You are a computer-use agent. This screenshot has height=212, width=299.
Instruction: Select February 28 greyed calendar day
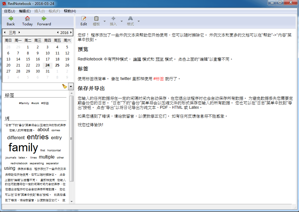pos(8,47)
